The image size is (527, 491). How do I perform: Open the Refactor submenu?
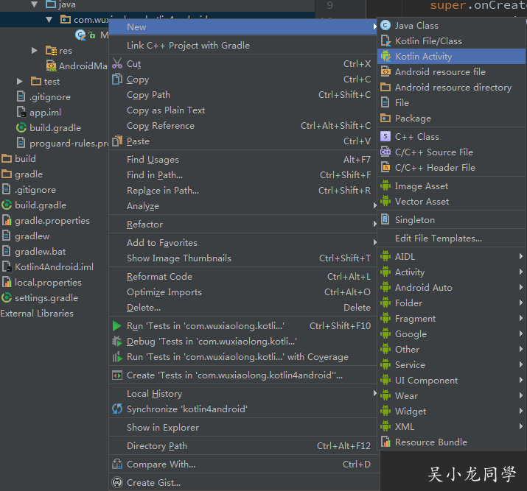244,225
